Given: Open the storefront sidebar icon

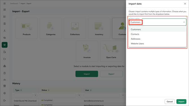Looking at the screenshot, I should coord(5,86).
